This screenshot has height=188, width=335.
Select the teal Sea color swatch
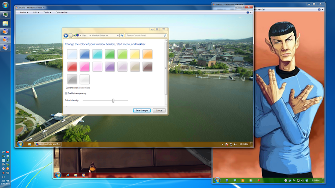pos(97,54)
